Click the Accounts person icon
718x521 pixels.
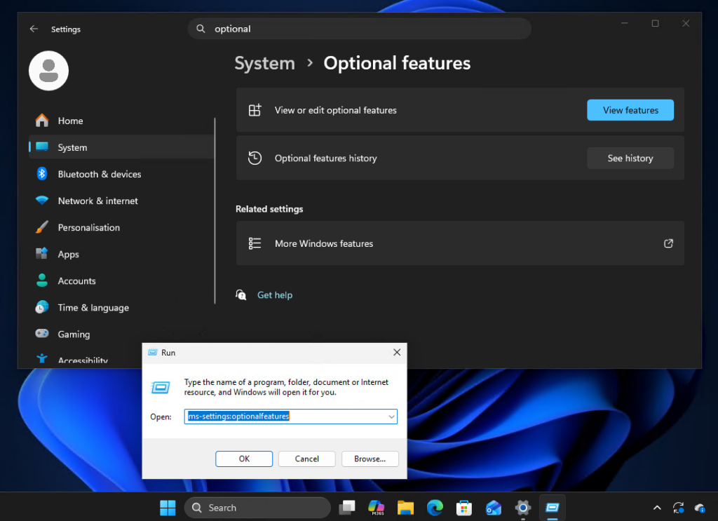(x=42, y=280)
